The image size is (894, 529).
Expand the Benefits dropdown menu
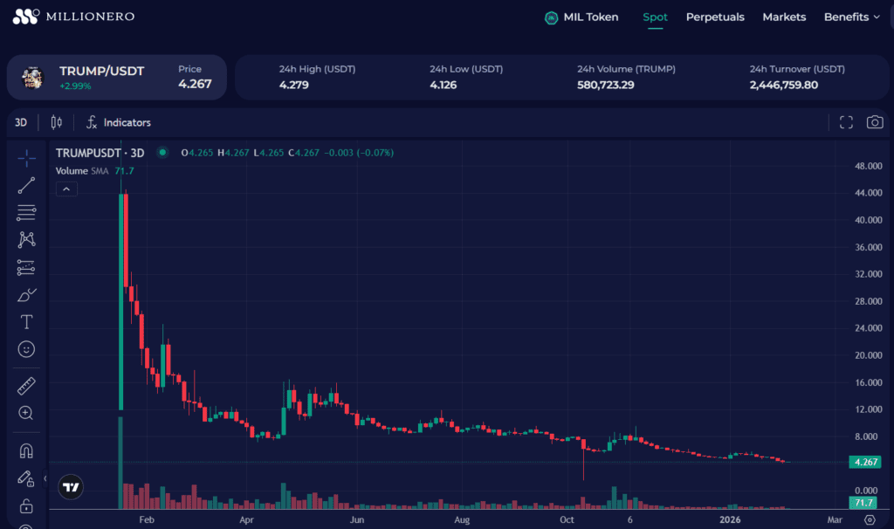tap(852, 17)
